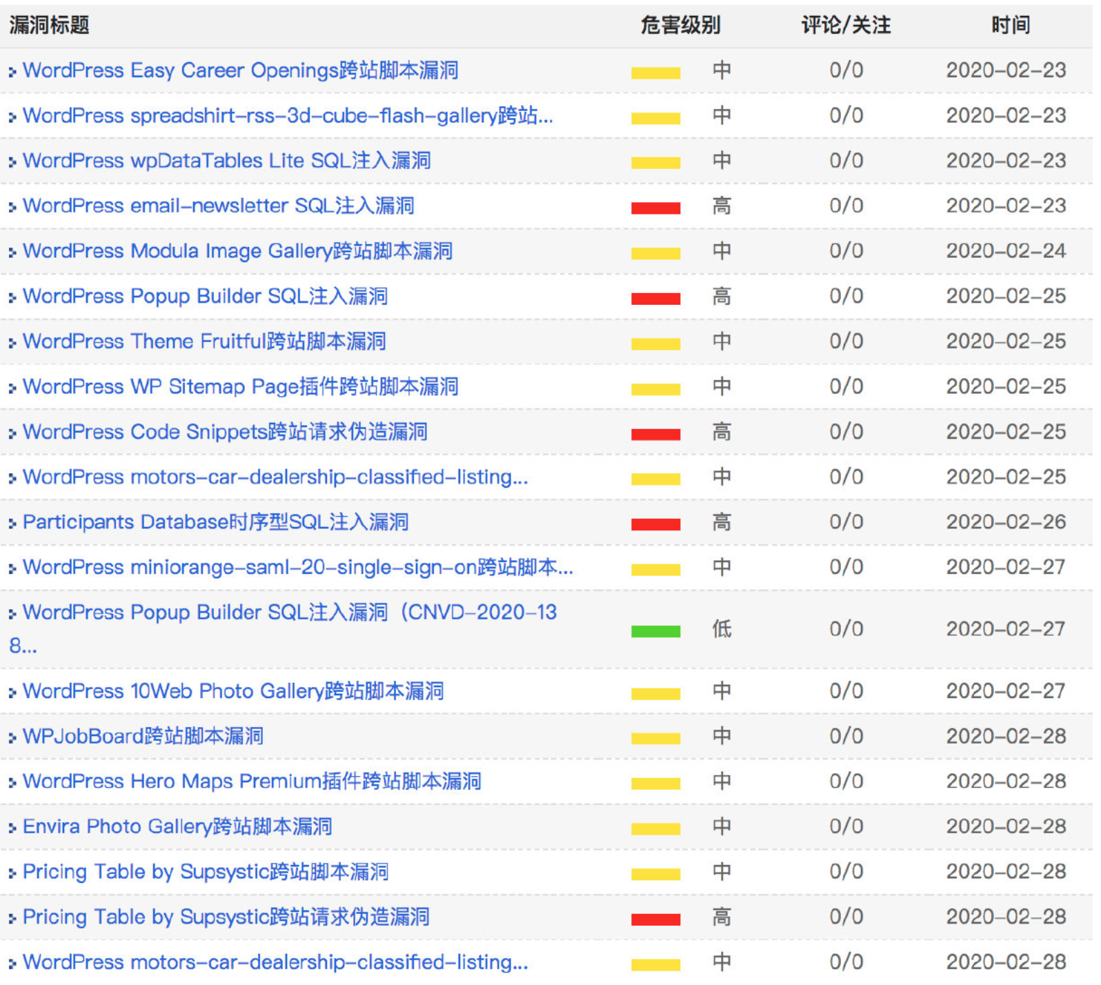Click the arrow bullet before wpDataTables Lite link

[12, 163]
